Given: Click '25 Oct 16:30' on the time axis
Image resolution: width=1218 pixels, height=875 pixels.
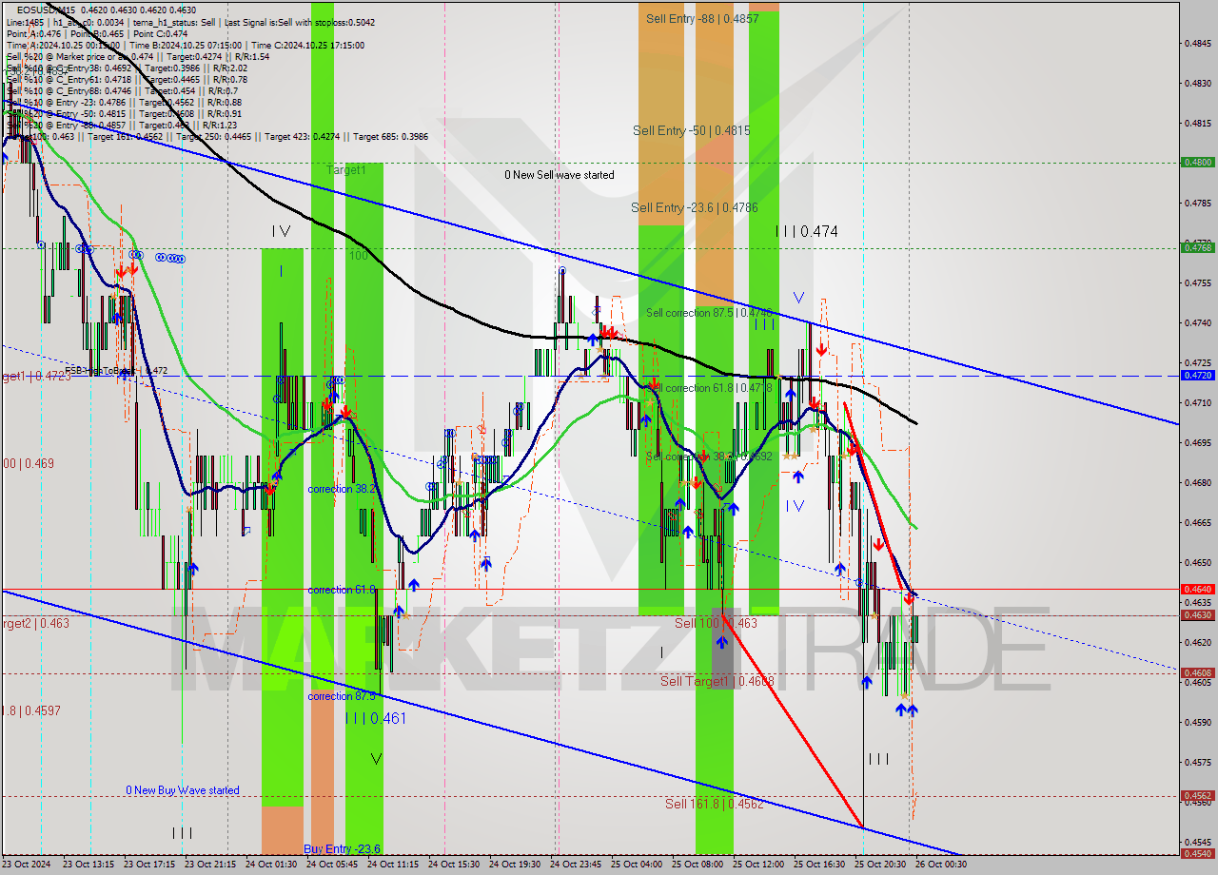Looking at the screenshot, I should point(819,865).
